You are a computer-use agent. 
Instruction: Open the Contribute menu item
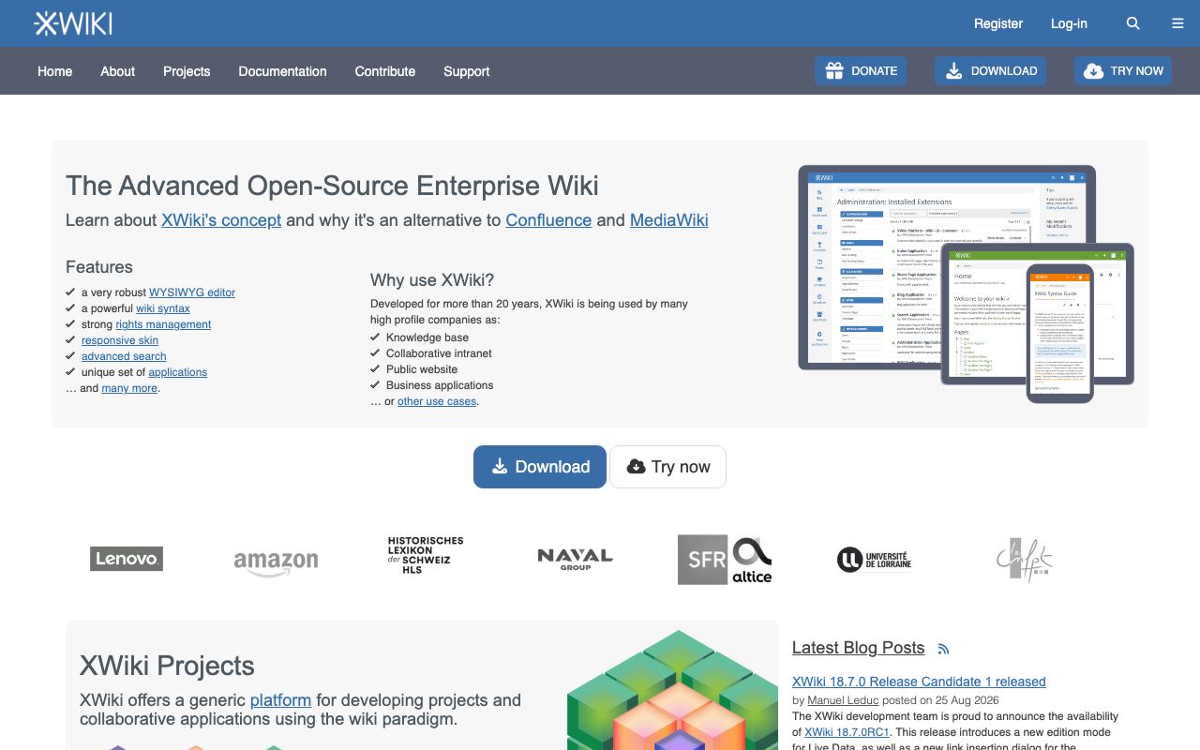pos(385,71)
